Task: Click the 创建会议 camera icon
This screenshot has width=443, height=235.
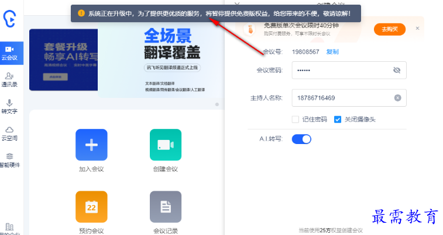Action: click(x=166, y=145)
